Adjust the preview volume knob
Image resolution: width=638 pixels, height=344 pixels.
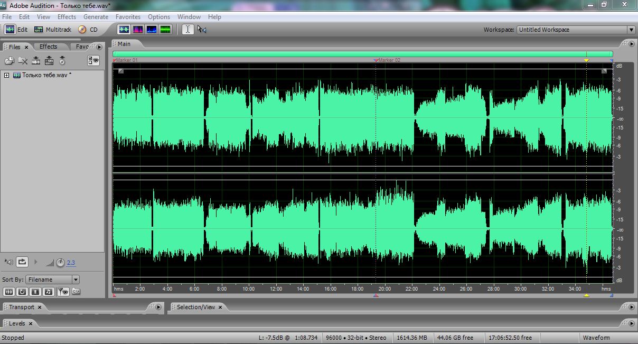60,262
